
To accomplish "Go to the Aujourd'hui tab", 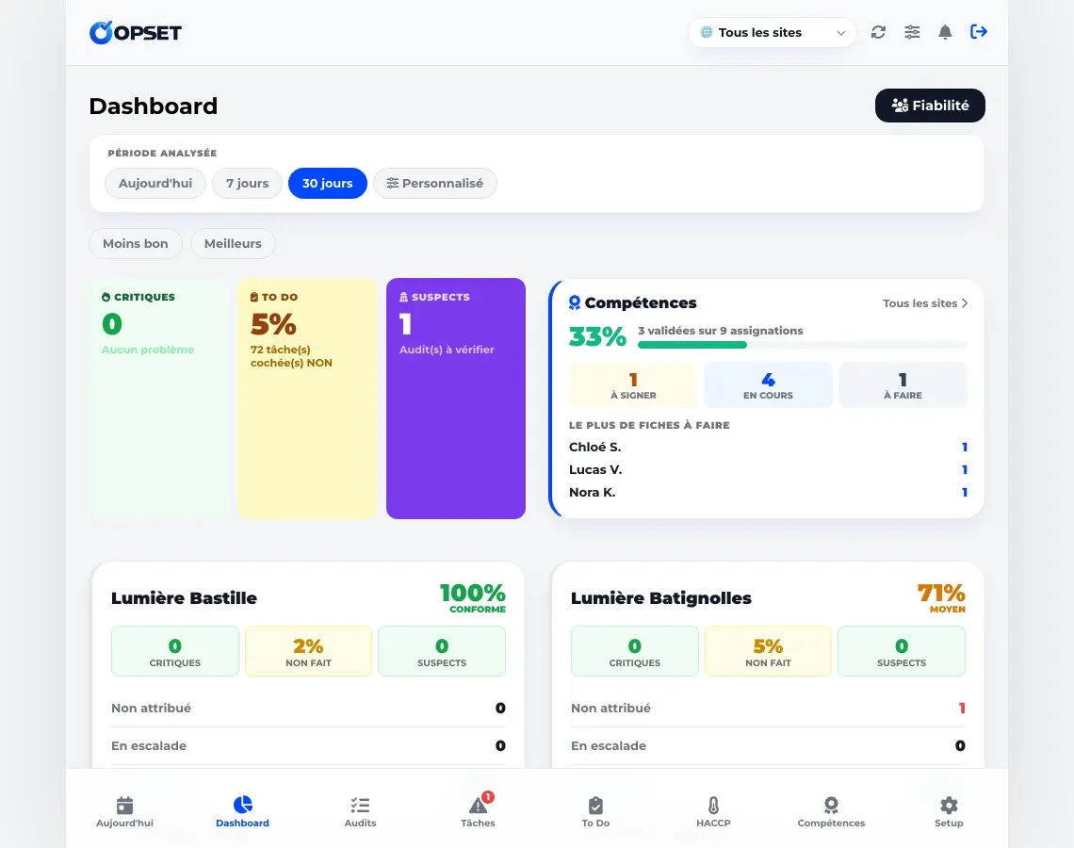I will [124, 811].
